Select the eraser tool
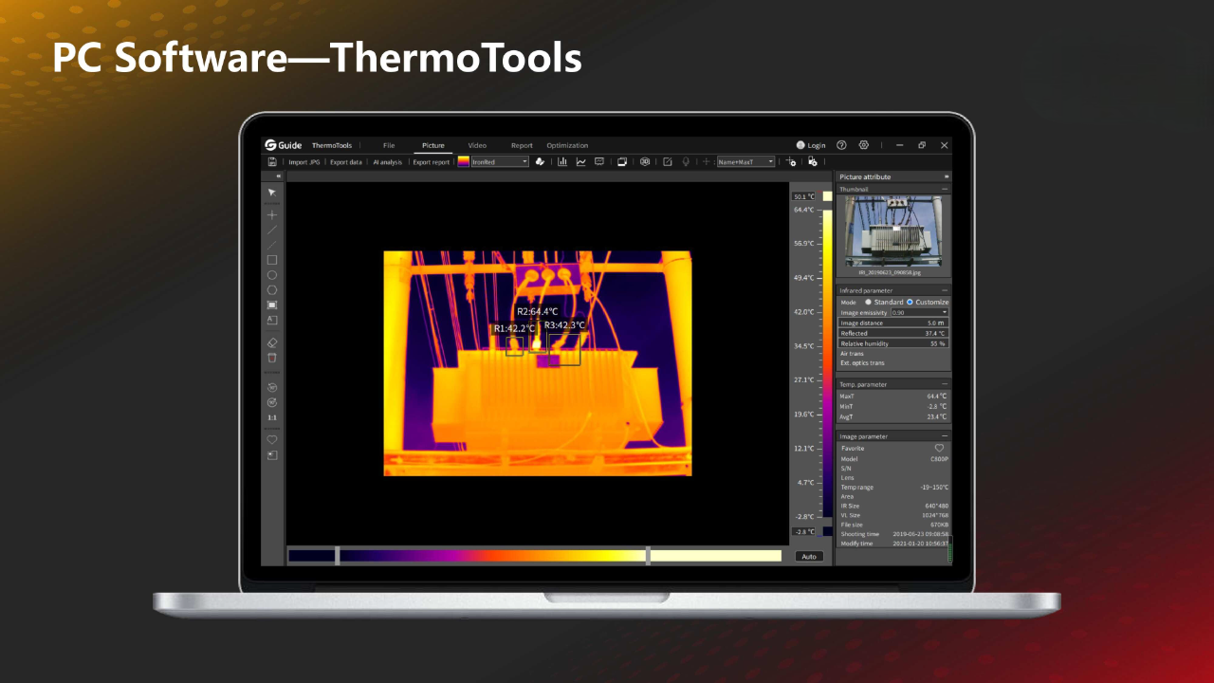Screen dimensions: 1214x683 (x=272, y=342)
